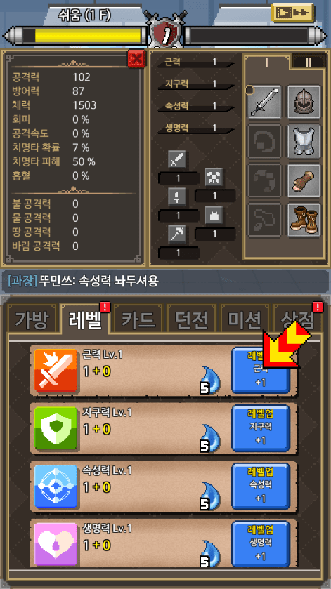Select the gloves equipment slot

tap(304, 180)
